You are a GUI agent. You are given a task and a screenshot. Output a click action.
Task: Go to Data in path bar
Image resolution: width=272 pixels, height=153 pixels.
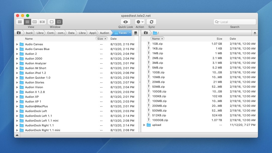click(x=71, y=33)
